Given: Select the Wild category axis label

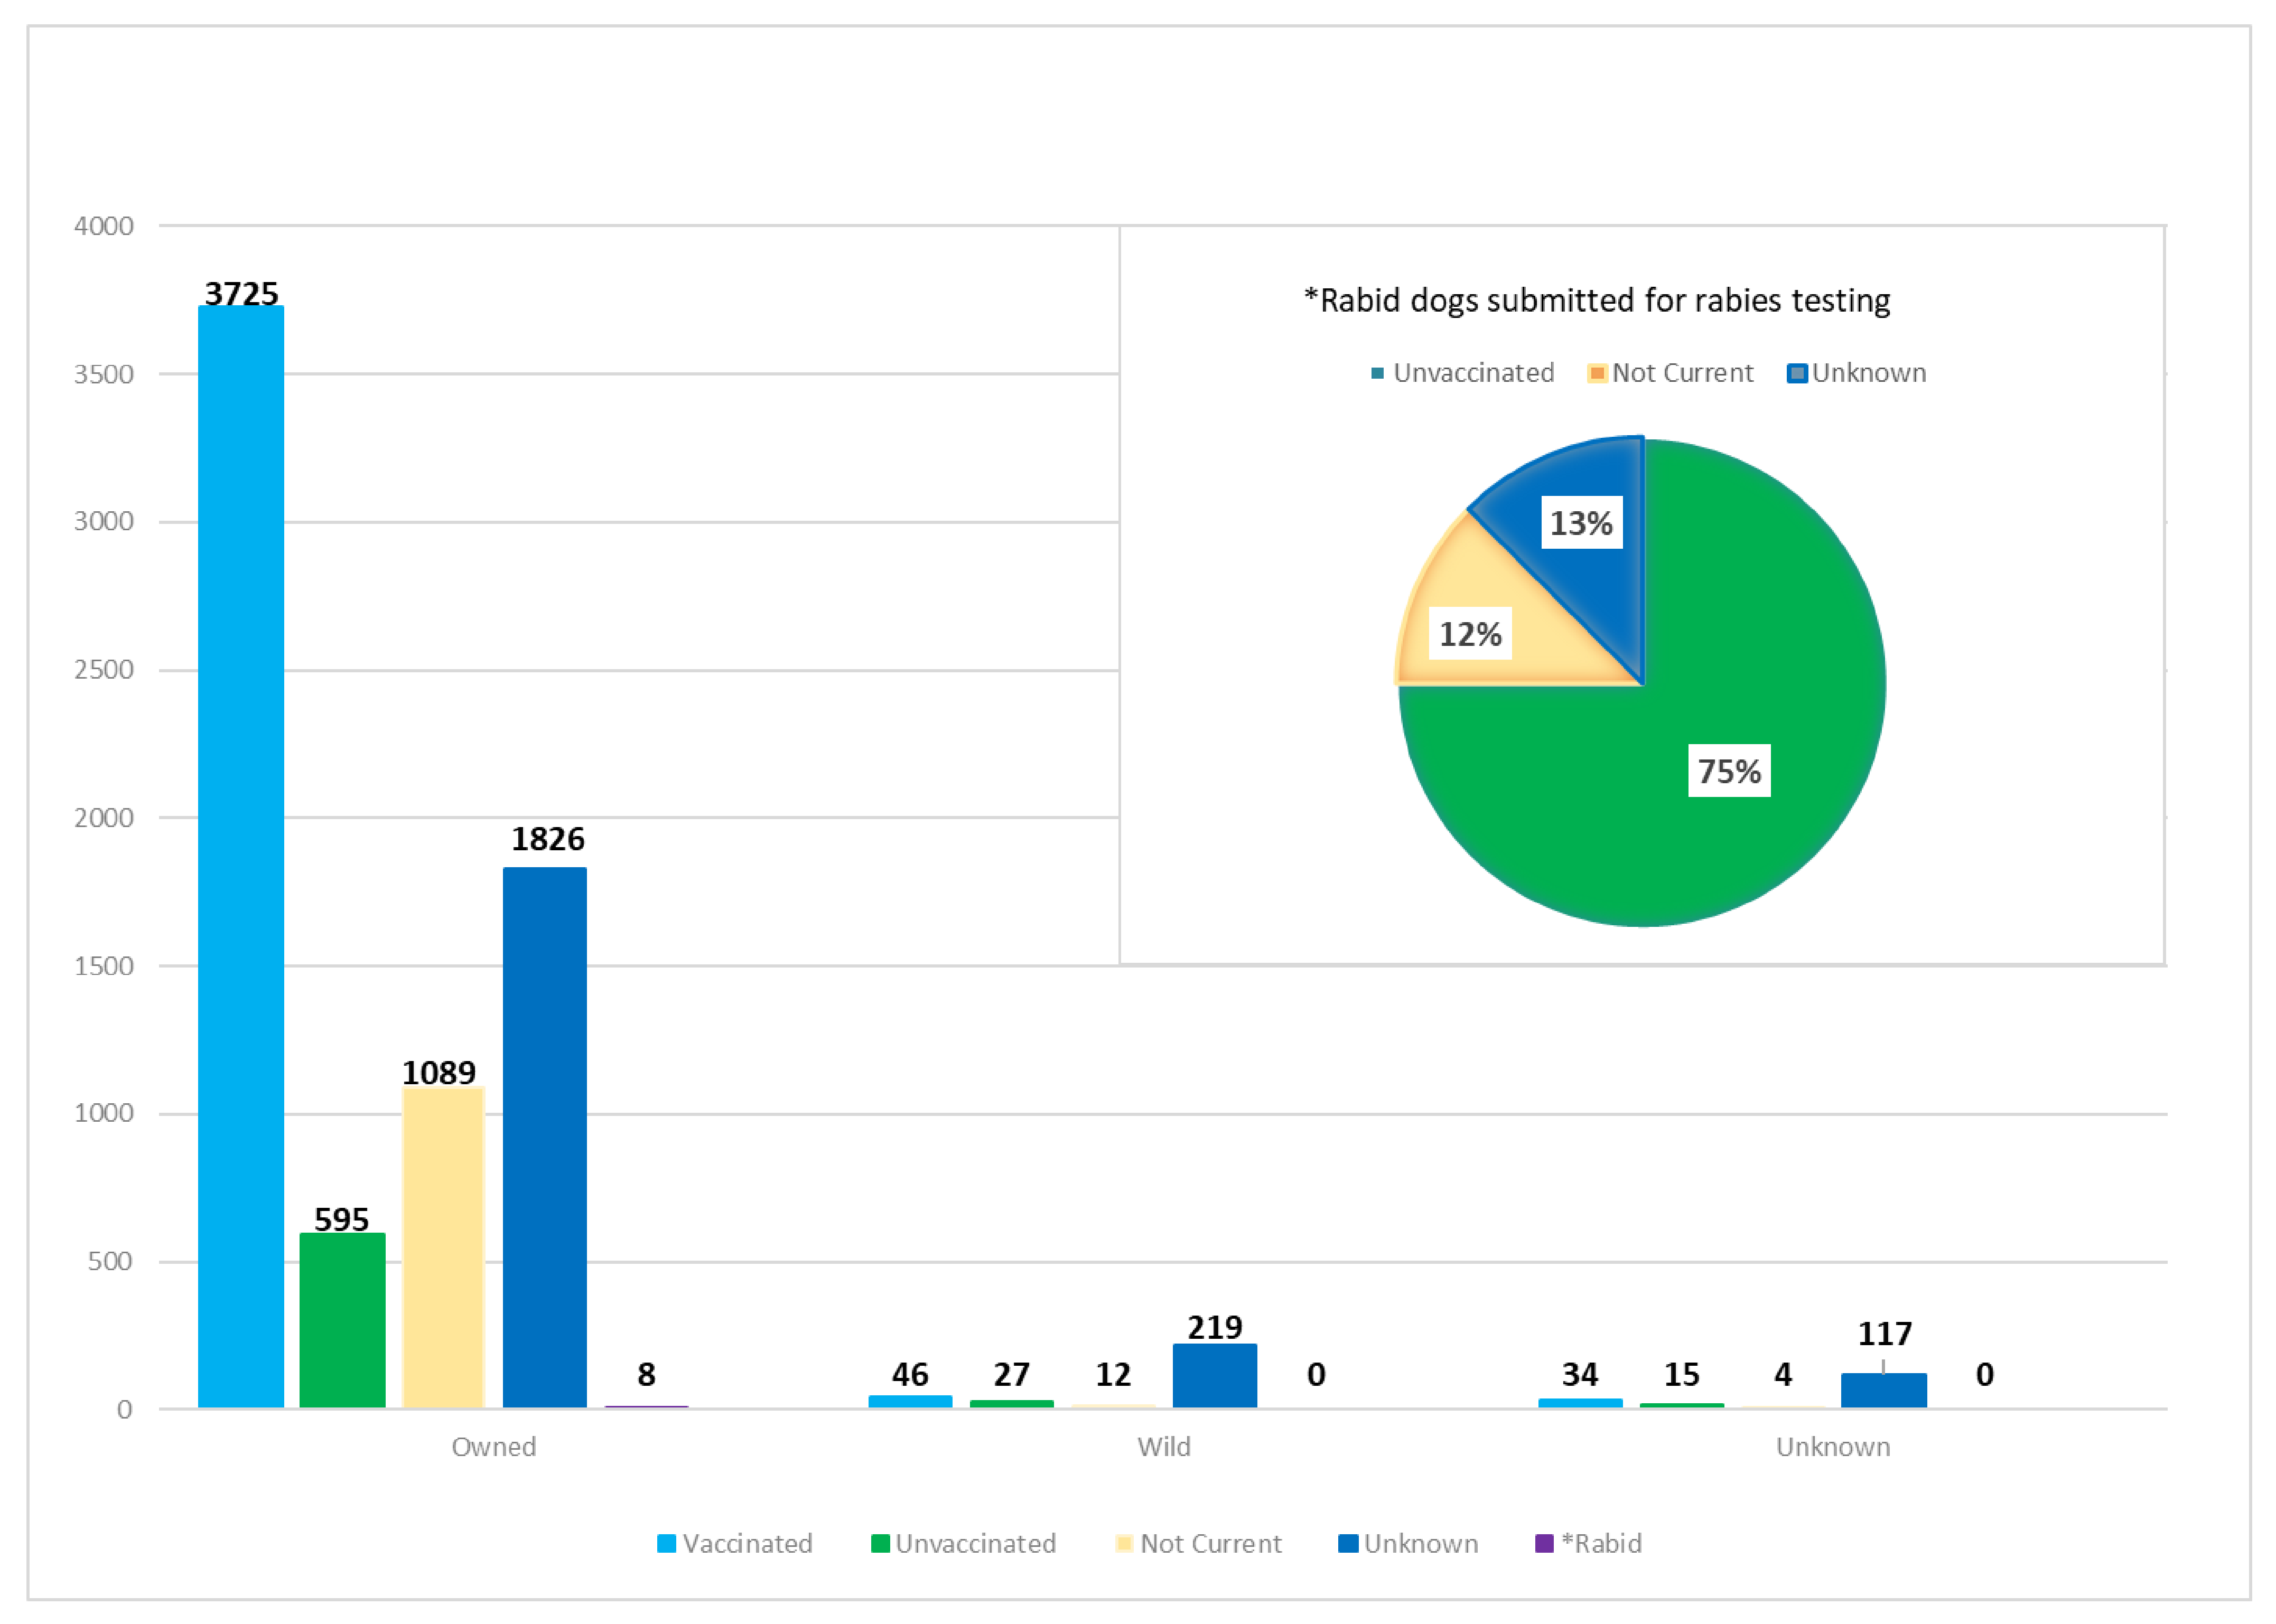Looking at the screenshot, I should [x=1163, y=1447].
